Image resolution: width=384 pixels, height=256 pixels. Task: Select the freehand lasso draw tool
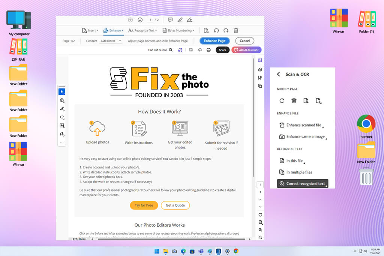pyautogui.click(x=62, y=117)
